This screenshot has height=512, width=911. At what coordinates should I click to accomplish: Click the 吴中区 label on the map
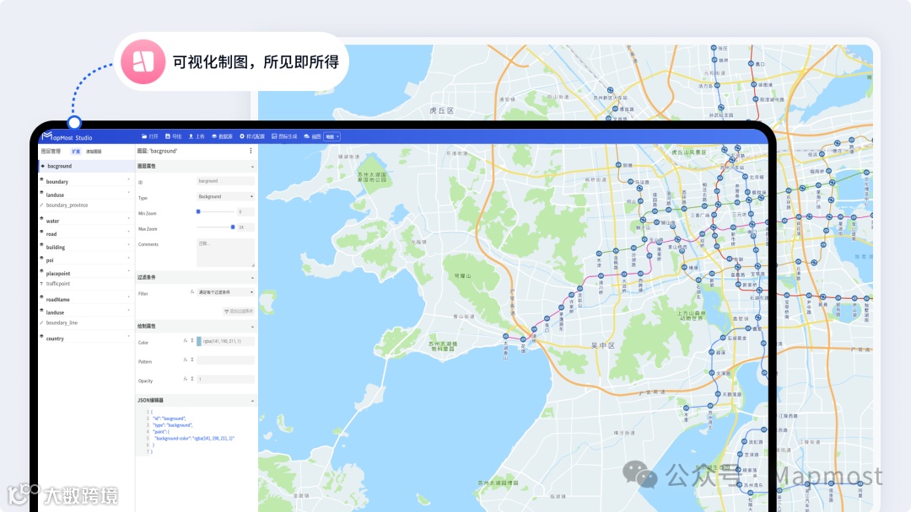point(602,345)
